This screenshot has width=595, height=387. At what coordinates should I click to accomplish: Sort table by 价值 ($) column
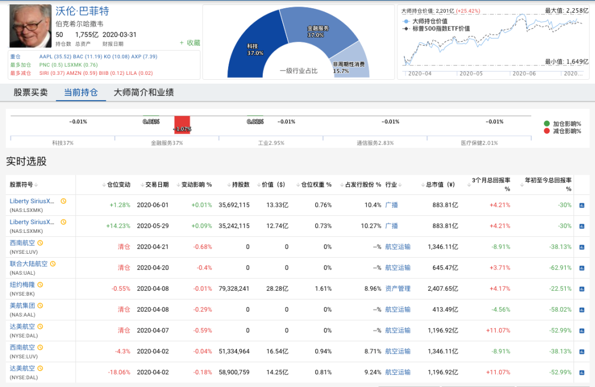(x=271, y=184)
